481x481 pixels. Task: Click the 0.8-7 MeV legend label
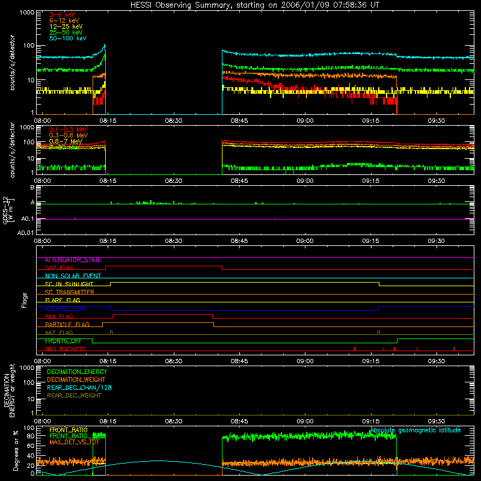pyautogui.click(x=66, y=141)
